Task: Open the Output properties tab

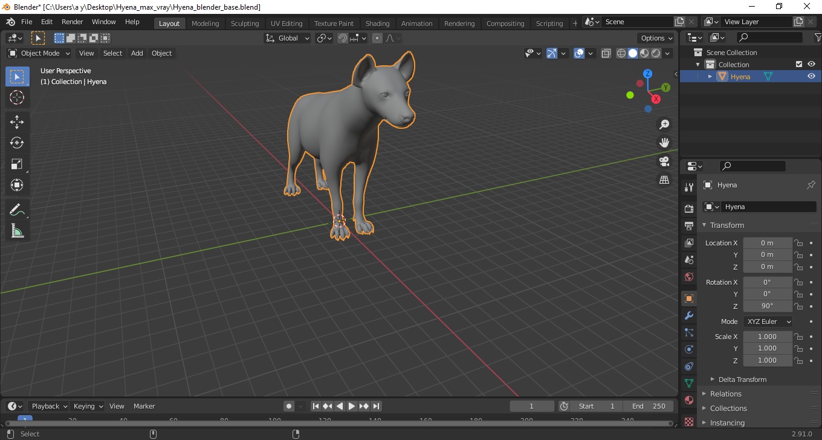Action: (689, 225)
